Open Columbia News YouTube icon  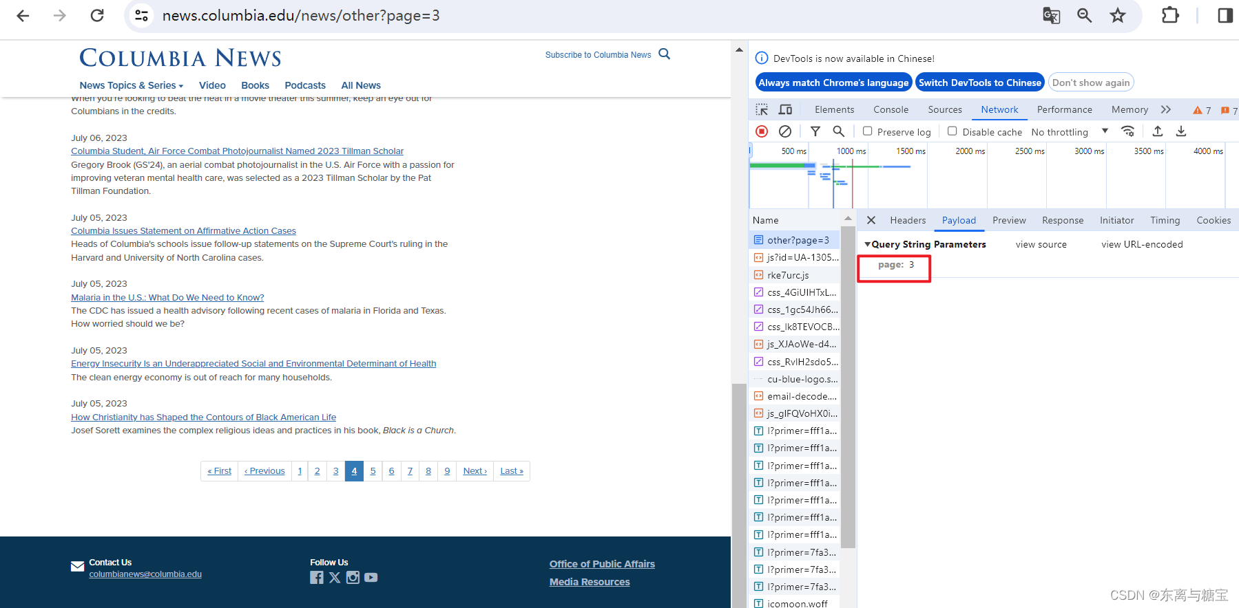pos(371,578)
